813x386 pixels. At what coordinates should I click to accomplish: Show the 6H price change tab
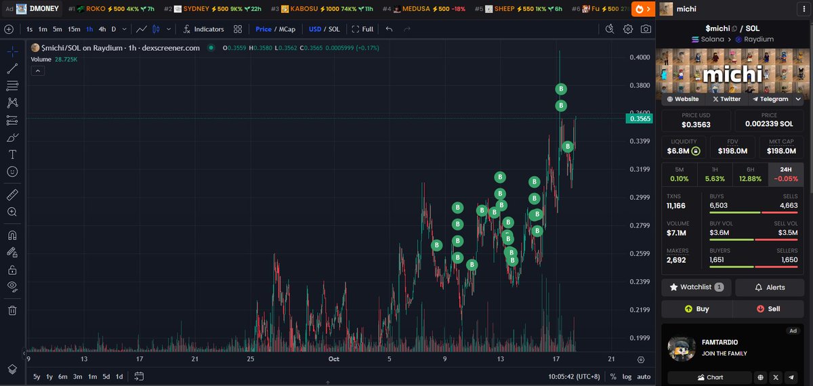750,173
